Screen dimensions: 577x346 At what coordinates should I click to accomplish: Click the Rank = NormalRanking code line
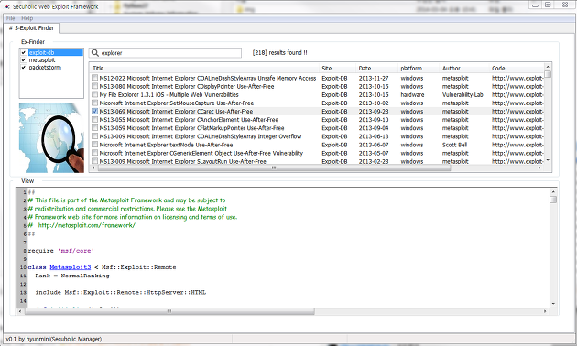72,276
